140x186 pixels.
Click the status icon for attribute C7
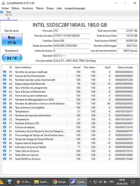[x=4, y=123]
